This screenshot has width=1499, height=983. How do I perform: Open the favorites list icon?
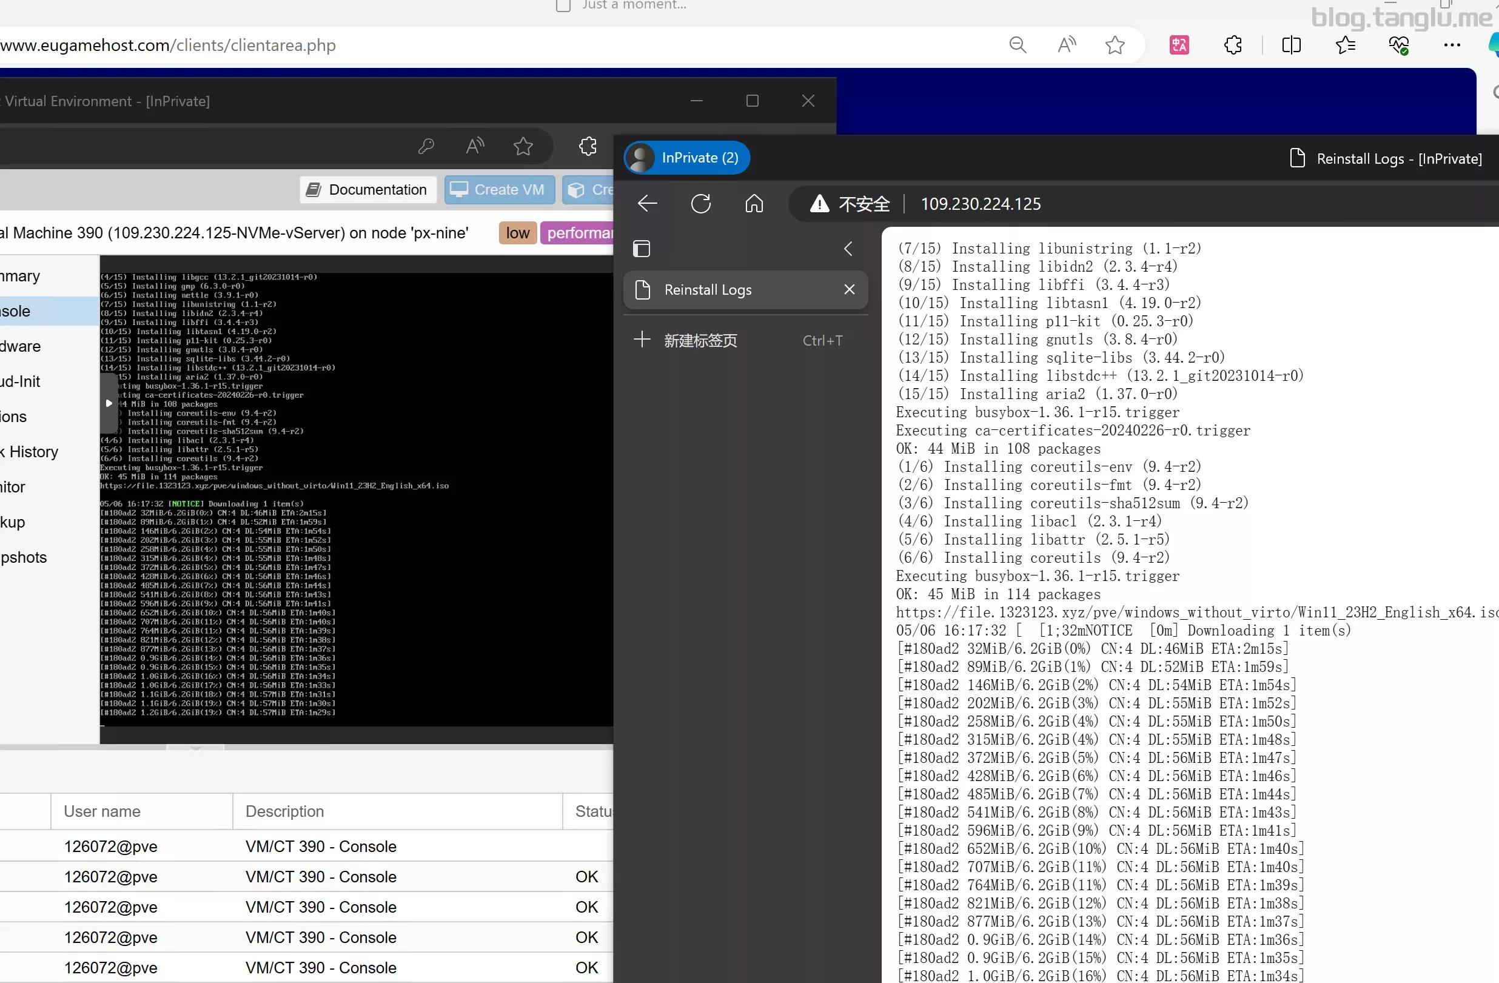[1346, 45]
